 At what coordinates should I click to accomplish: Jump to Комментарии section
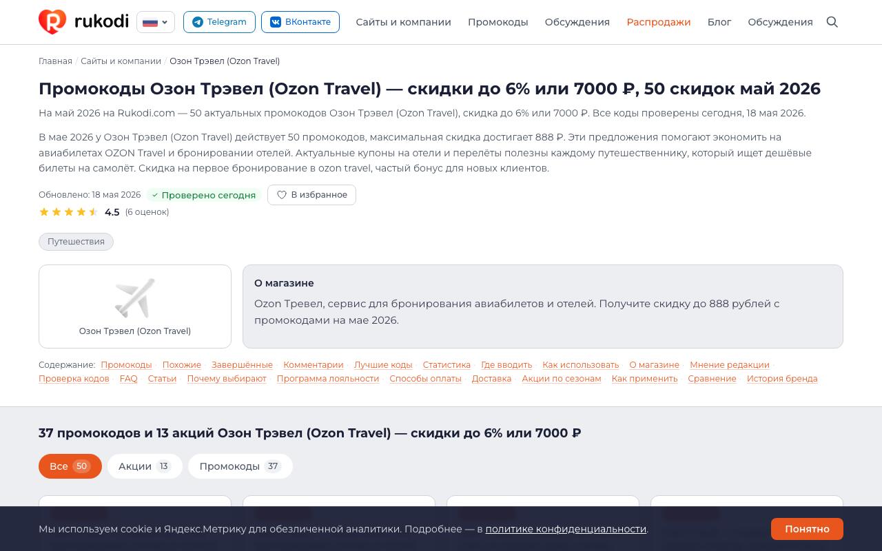(x=314, y=365)
